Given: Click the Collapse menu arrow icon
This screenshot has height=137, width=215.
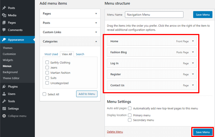Looking at the screenshot, I should [x=4, y=116].
